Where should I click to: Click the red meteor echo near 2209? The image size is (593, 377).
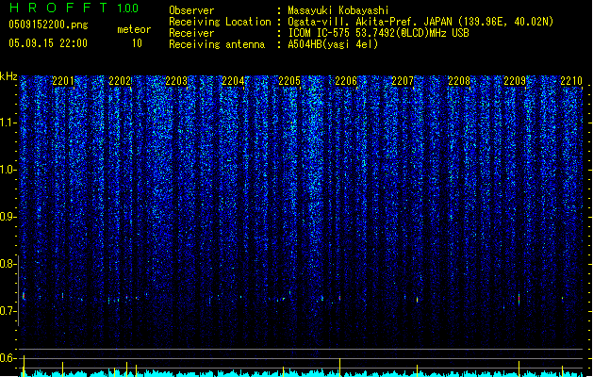click(519, 299)
